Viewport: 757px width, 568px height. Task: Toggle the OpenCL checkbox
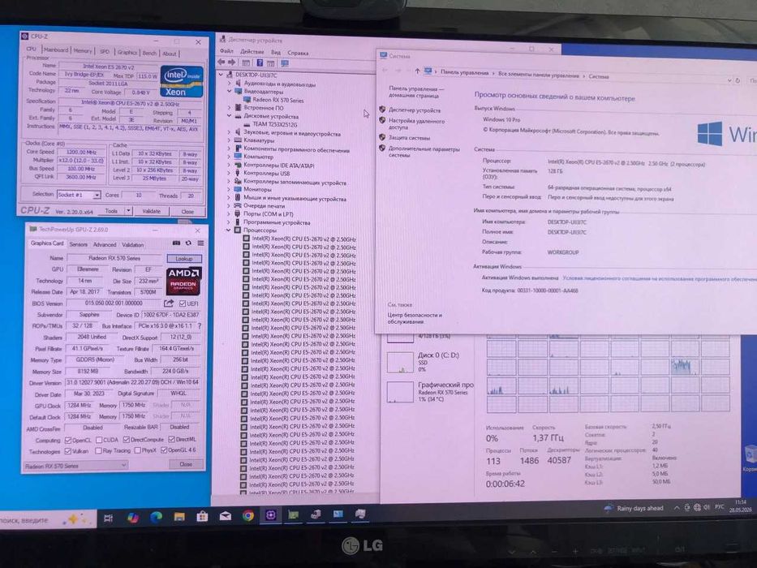pyautogui.click(x=68, y=440)
